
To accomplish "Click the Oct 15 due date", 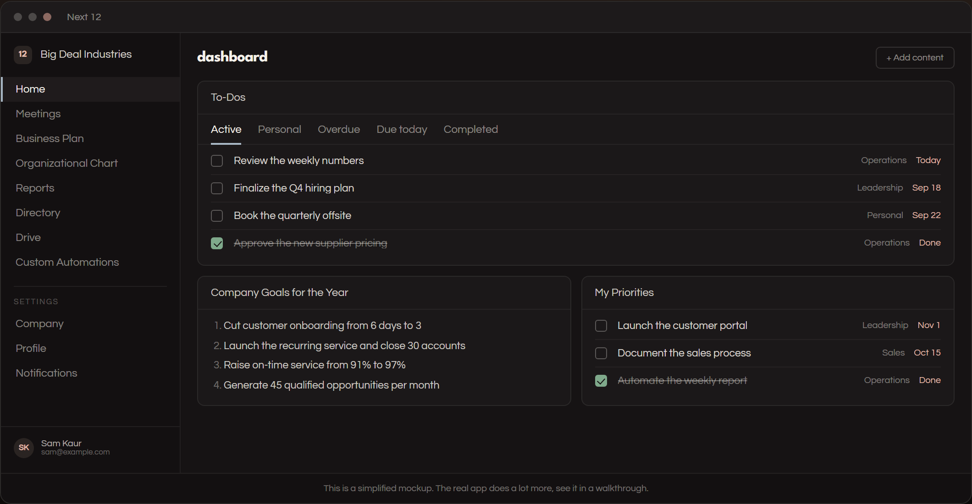I will click(927, 353).
